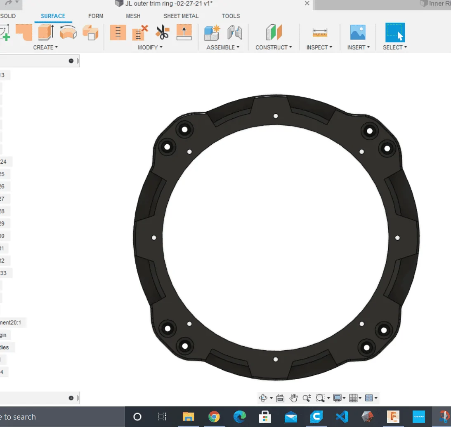The height and width of the screenshot is (427, 451).
Task: Click the top center hole on the ring
Action: [x=276, y=116]
